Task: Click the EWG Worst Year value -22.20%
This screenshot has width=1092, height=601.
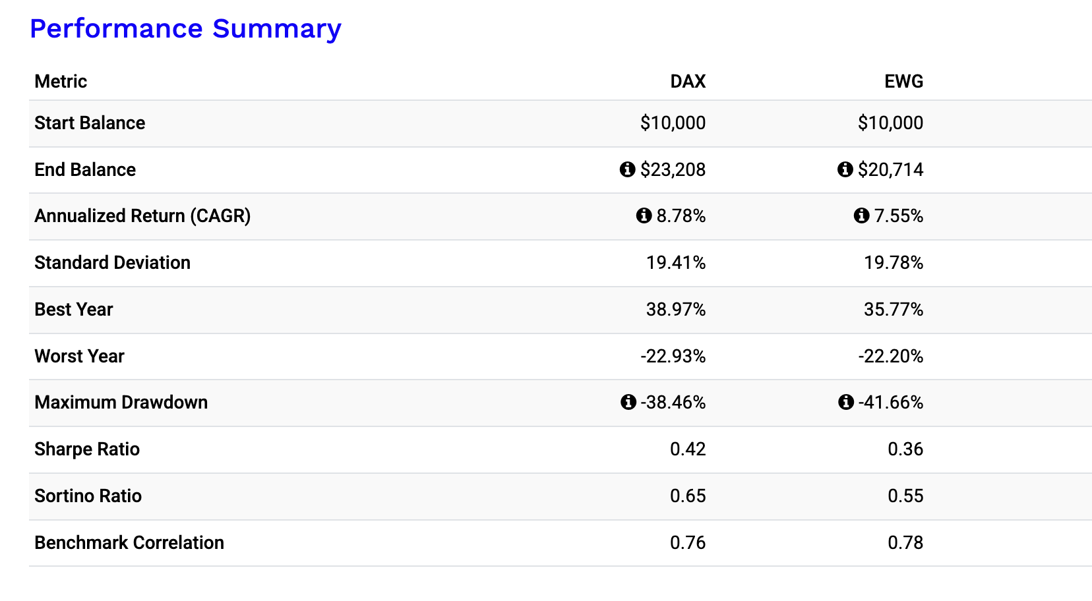Action: coord(890,356)
